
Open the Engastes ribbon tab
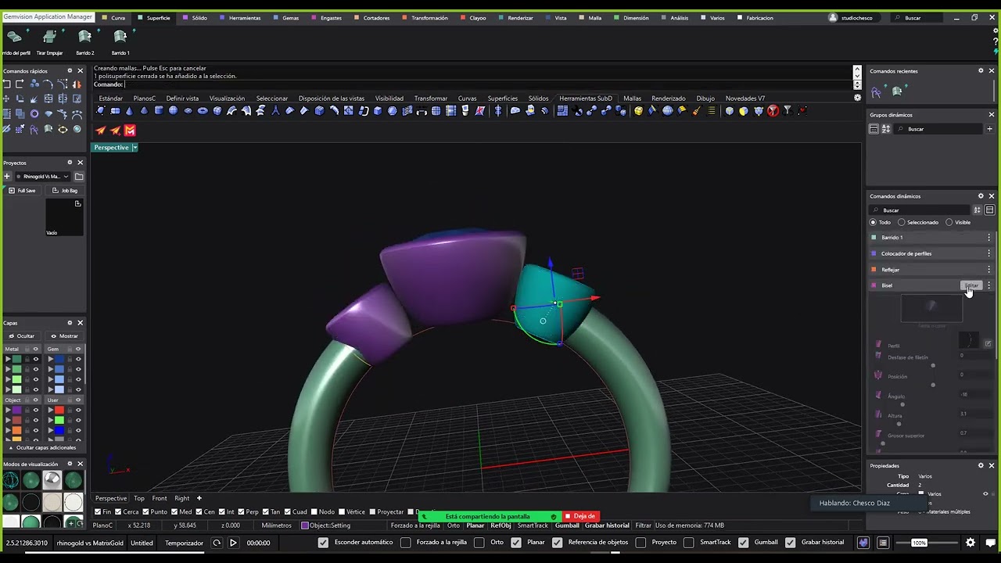327,17
